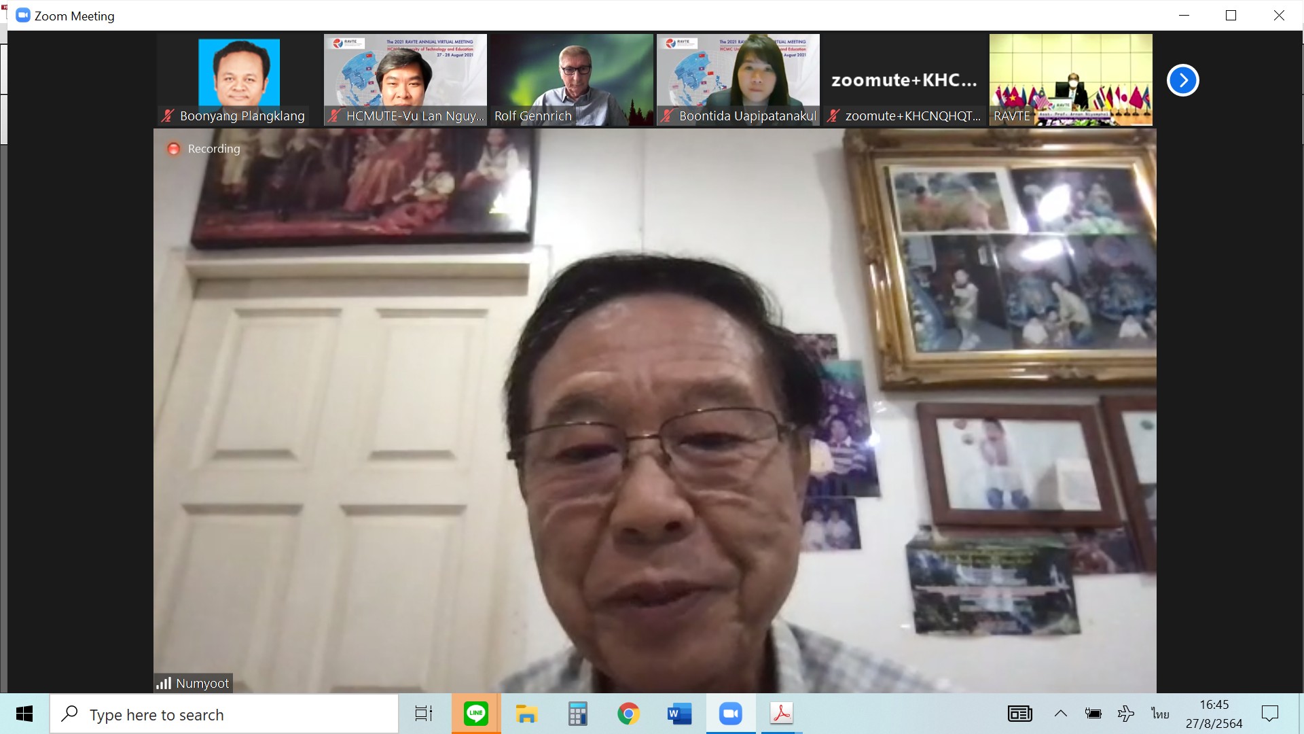Select RAVTE participant video thumbnail
The image size is (1304, 734).
[x=1070, y=80]
